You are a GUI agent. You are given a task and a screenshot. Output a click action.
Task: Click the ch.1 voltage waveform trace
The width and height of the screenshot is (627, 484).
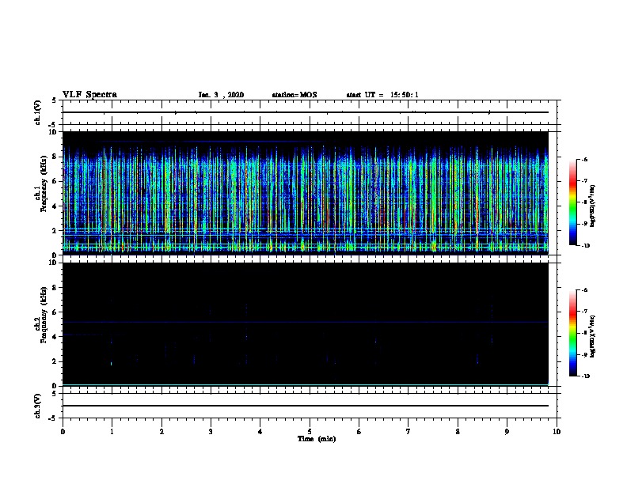(x=306, y=112)
